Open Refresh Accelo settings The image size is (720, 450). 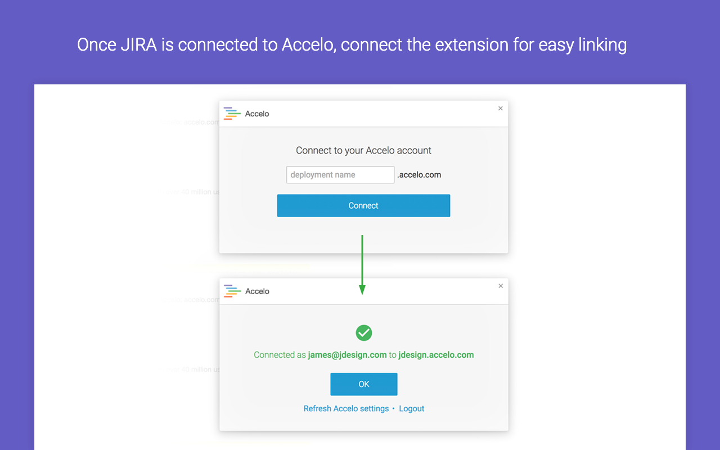pos(346,408)
